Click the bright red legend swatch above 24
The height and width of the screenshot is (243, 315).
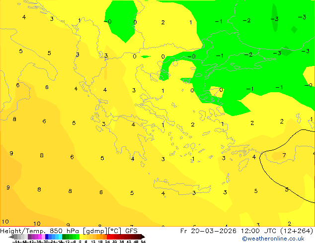[x=108, y=237]
